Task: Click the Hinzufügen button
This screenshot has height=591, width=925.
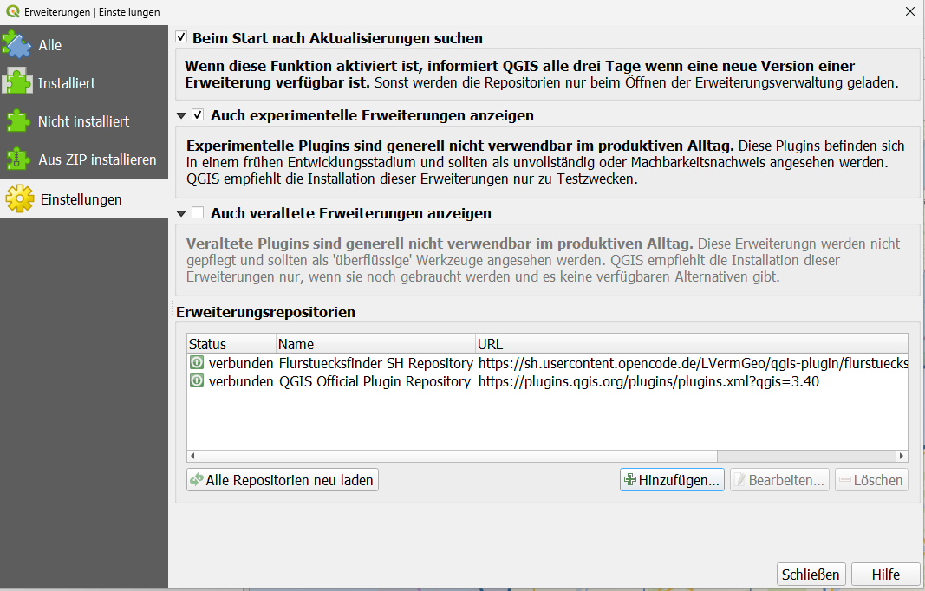Action: 673,480
